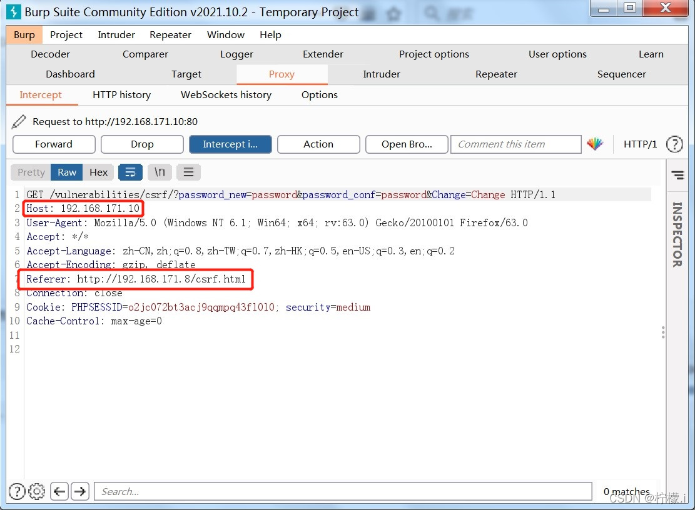Click the Host: 192.168.171.10 header line
The width and height of the screenshot is (695, 510).
click(x=83, y=208)
